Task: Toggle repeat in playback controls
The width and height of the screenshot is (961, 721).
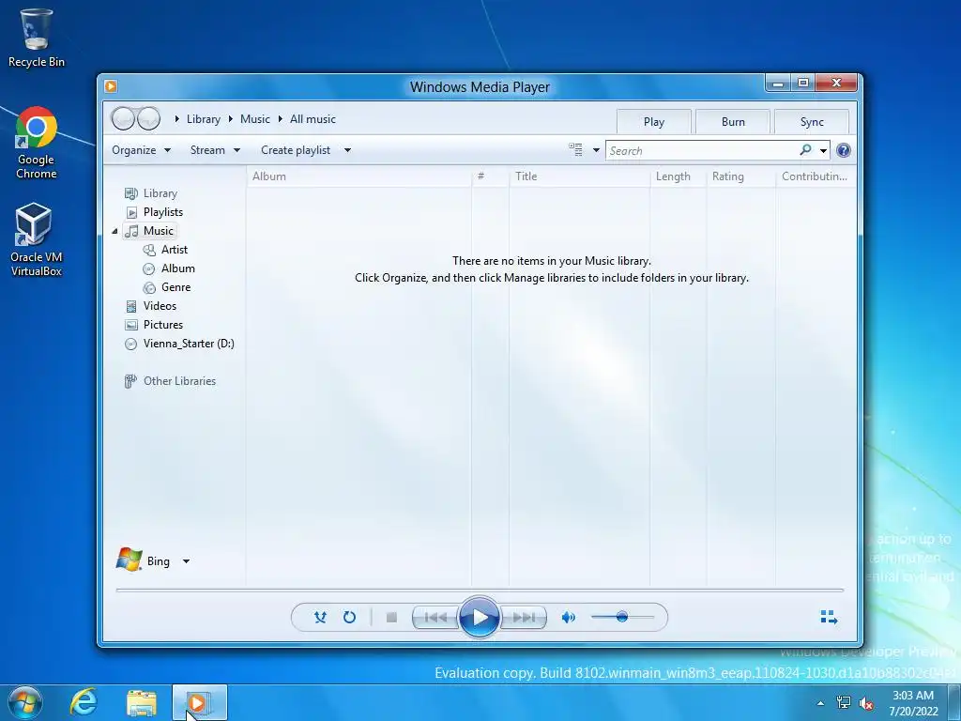Action: click(x=349, y=618)
